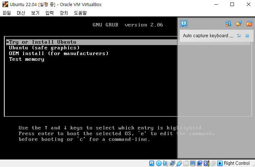Open the shared folders indicator

pos(186,163)
